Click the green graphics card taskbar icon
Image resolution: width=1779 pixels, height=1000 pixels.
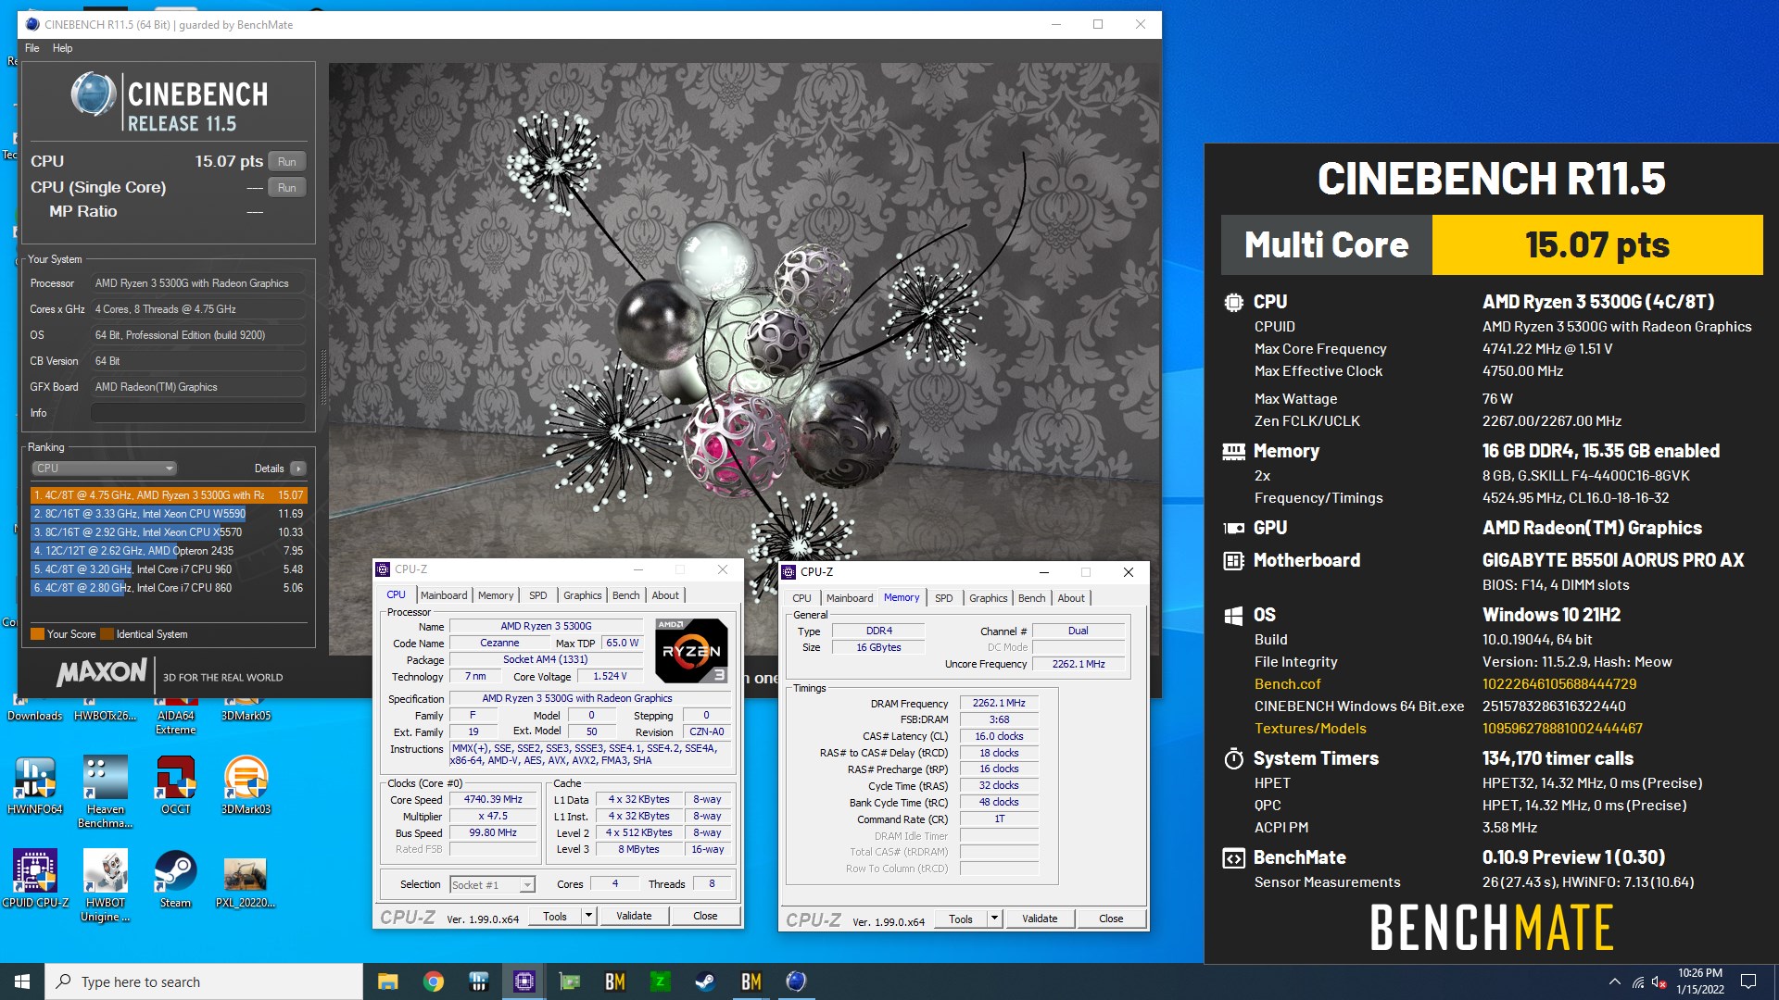click(569, 981)
